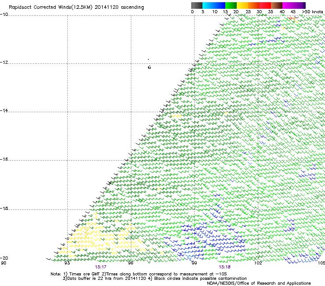Click the '96' longitude axis label
The height and width of the screenshot is (286, 325).
(x=130, y=263)
